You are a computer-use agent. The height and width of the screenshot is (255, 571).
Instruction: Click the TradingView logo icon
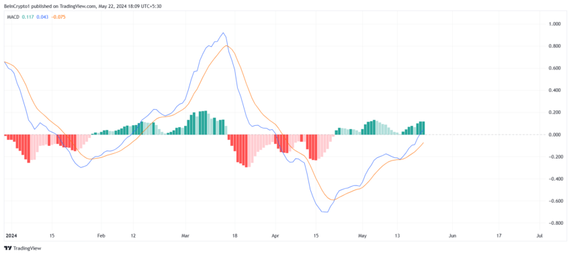coord(7,248)
